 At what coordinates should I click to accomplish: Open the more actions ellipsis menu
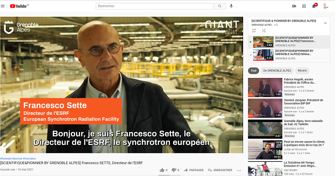coord(239,170)
